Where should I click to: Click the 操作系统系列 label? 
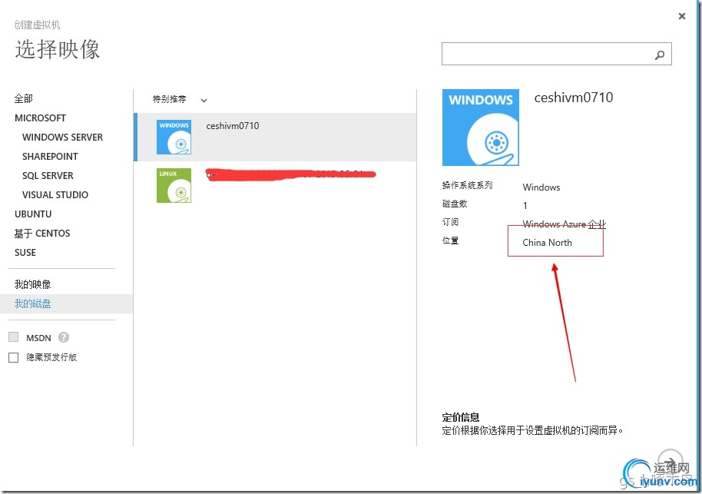tap(468, 185)
